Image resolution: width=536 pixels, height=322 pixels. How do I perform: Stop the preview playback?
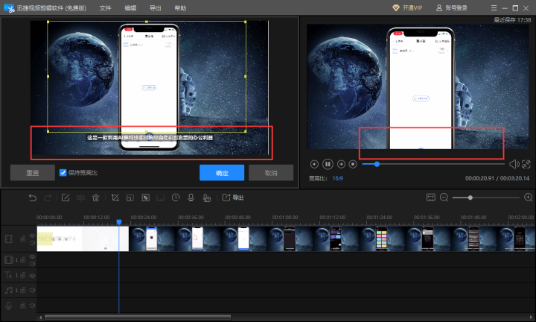[x=353, y=164]
